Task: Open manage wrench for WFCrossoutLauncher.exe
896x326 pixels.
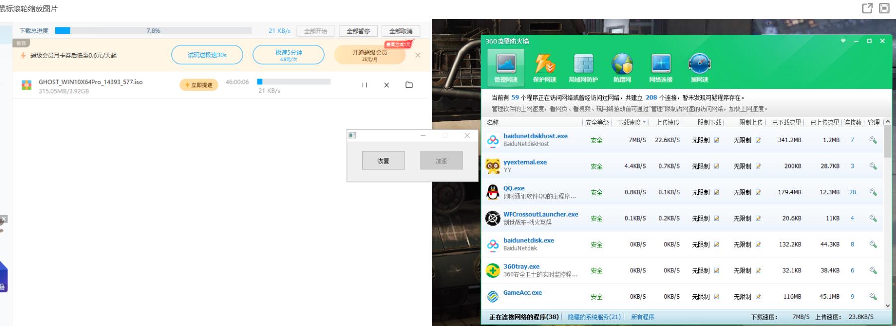Action: [873, 218]
